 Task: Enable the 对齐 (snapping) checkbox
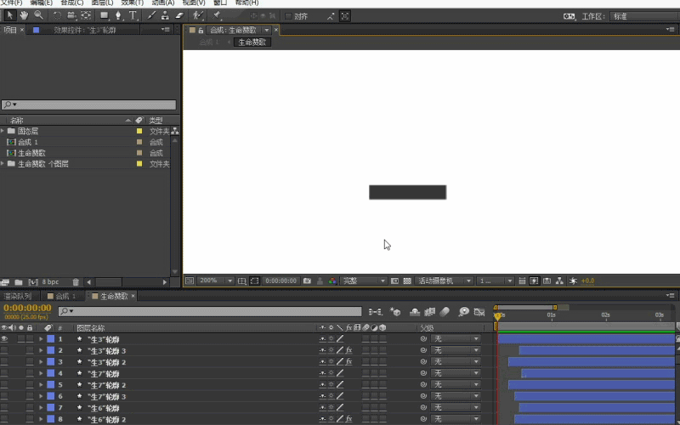coord(288,16)
